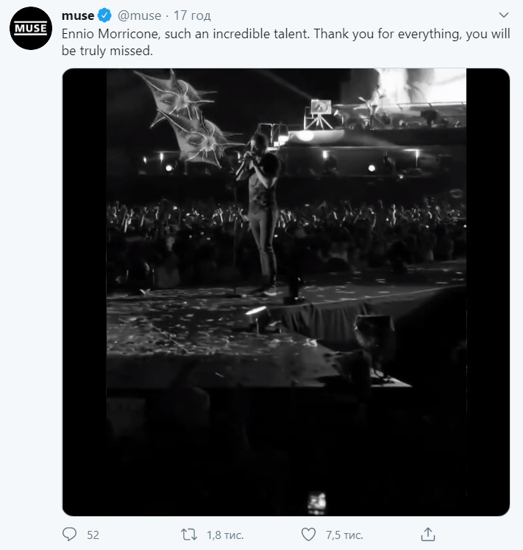
Task: Expand the tweet options chevron
Action: (x=504, y=15)
